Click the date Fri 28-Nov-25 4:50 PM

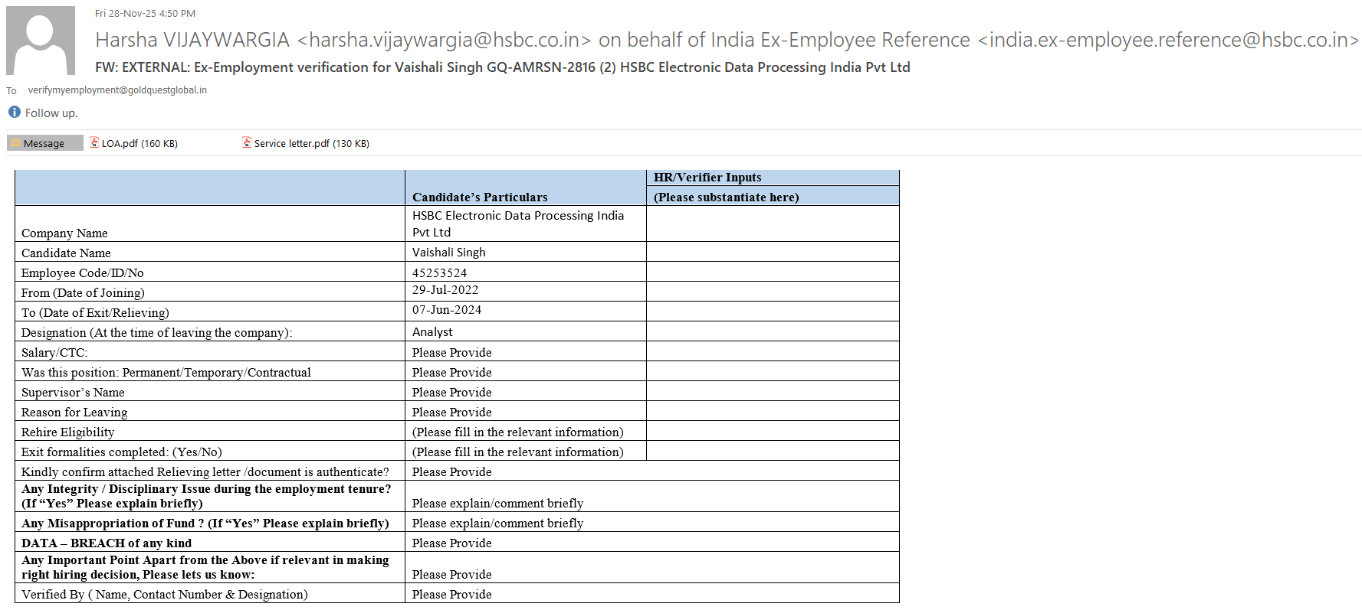145,13
